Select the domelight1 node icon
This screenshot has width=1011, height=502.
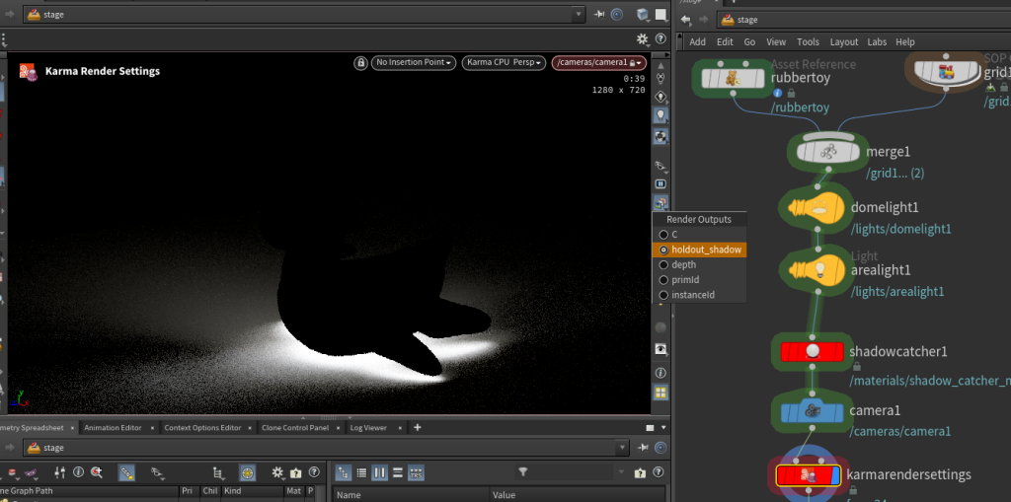tap(817, 210)
